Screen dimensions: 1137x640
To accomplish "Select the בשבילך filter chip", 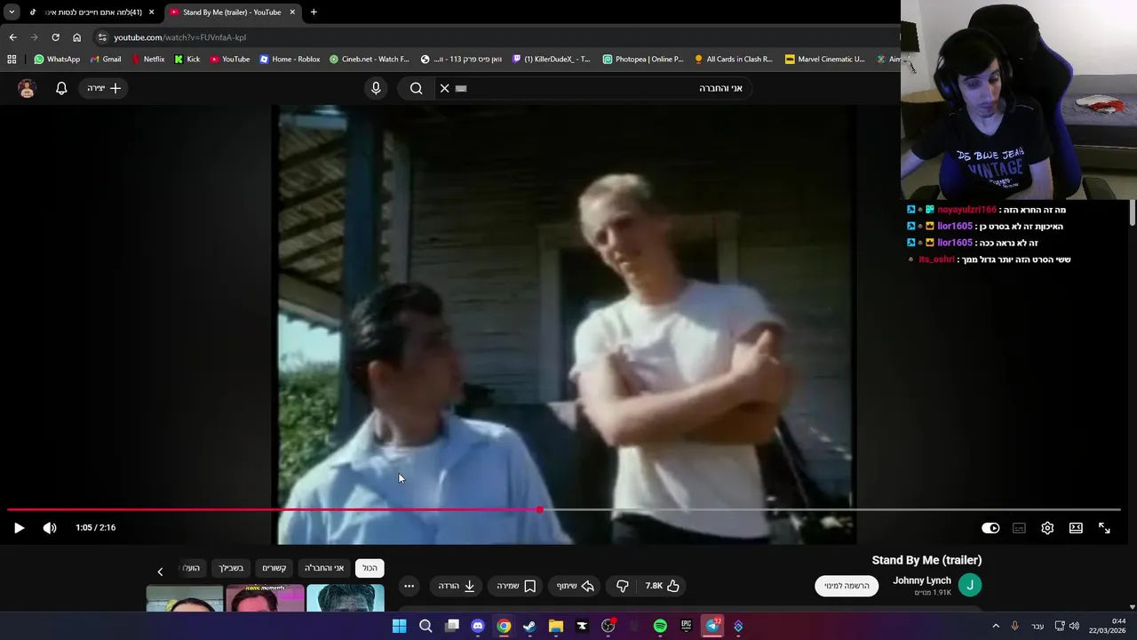I will [231, 568].
